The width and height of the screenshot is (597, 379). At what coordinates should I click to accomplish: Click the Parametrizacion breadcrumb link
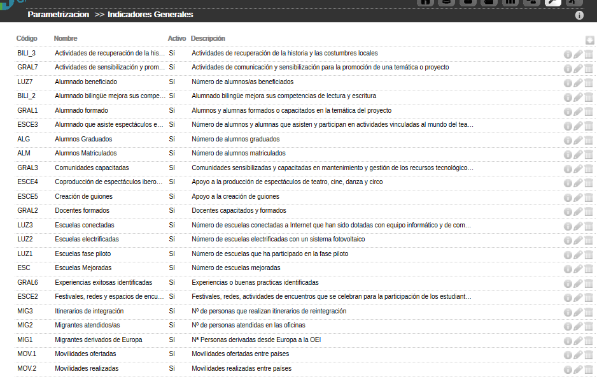[x=59, y=15]
